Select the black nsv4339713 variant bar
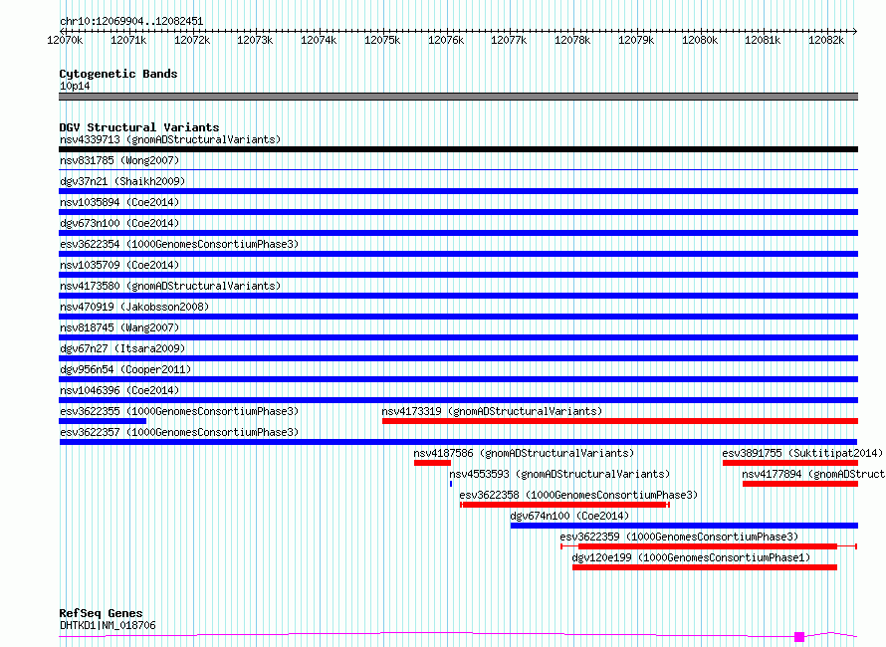886x647 pixels. point(458,149)
